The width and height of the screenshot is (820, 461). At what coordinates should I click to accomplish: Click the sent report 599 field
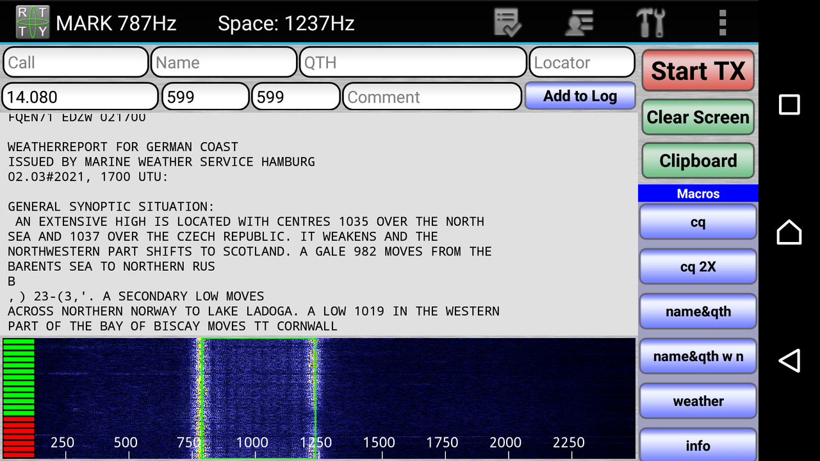click(x=205, y=97)
